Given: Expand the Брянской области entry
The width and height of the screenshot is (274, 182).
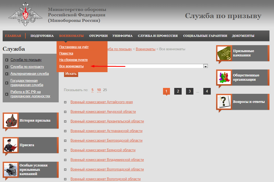Looking at the screenshot, I should pyautogui.click(x=65, y=150).
